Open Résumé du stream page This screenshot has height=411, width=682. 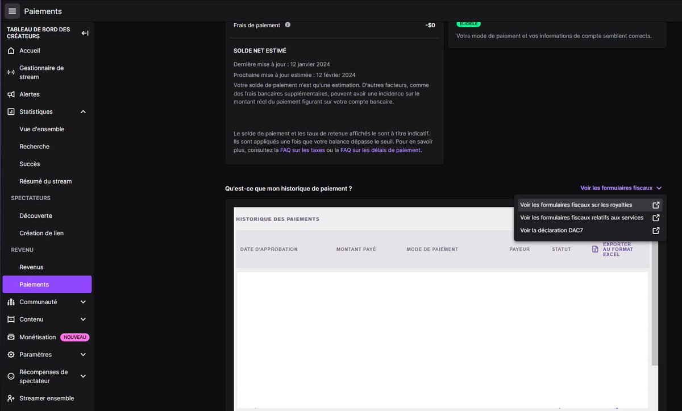pyautogui.click(x=47, y=181)
